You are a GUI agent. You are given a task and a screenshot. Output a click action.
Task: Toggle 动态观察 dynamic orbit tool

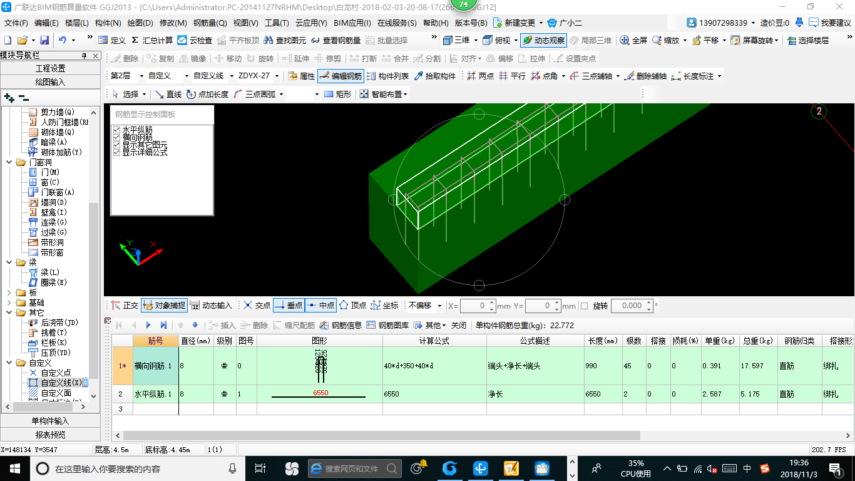point(543,40)
